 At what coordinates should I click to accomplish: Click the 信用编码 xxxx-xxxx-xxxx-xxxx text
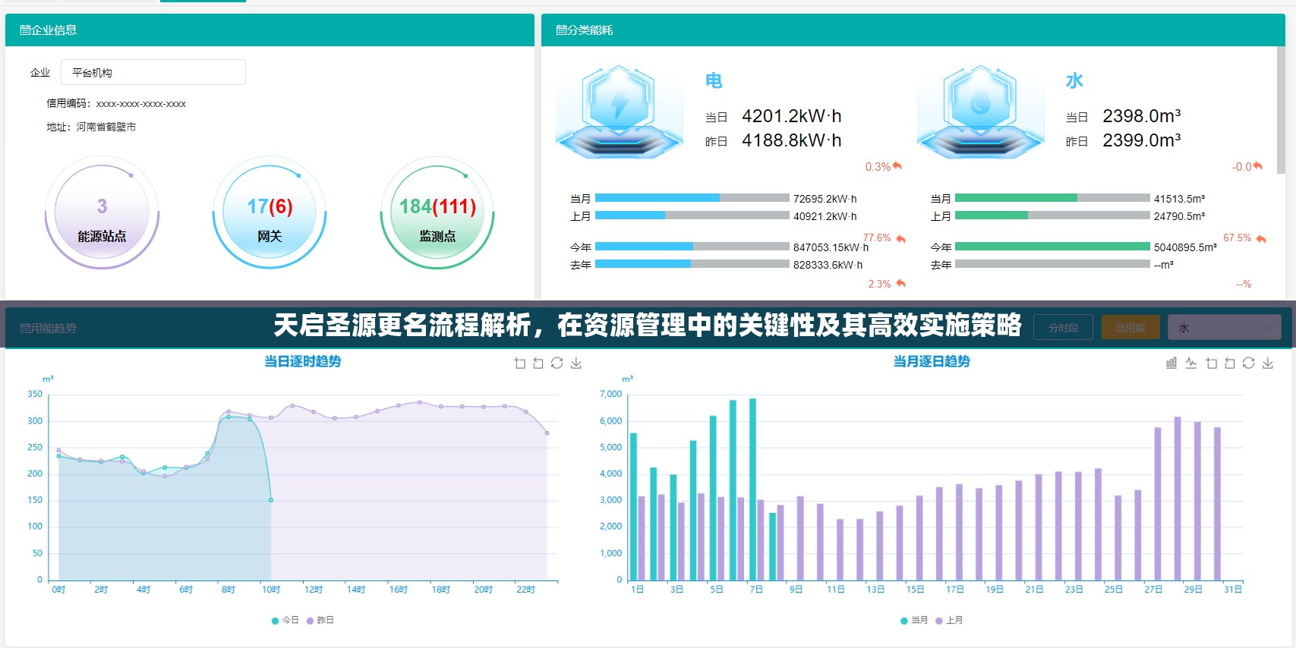(116, 104)
